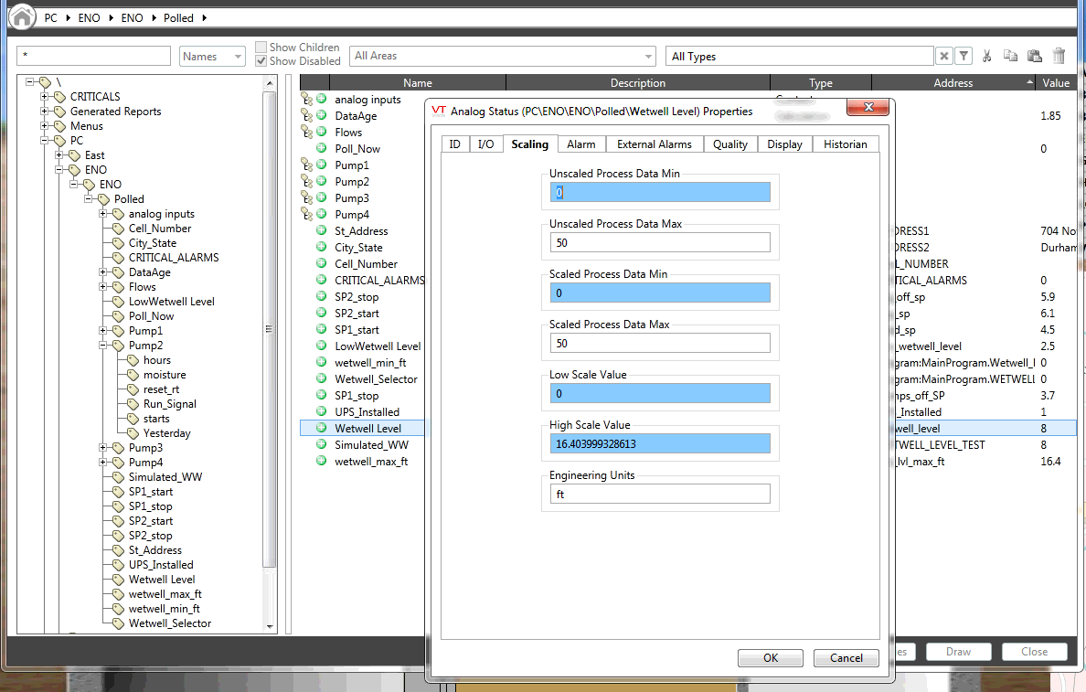
Task: Enable the Show Children checkbox
Action: coord(261,48)
